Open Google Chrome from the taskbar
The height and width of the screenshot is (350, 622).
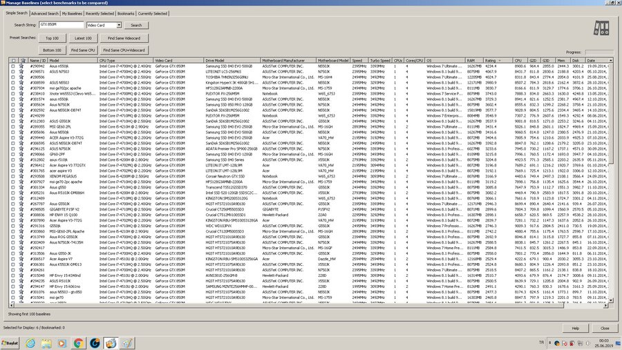[78, 343]
